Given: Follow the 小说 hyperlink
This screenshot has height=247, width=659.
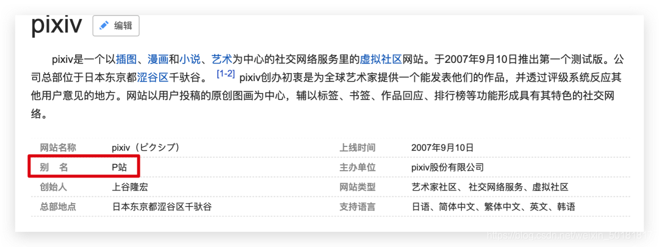Looking at the screenshot, I should 190,60.
